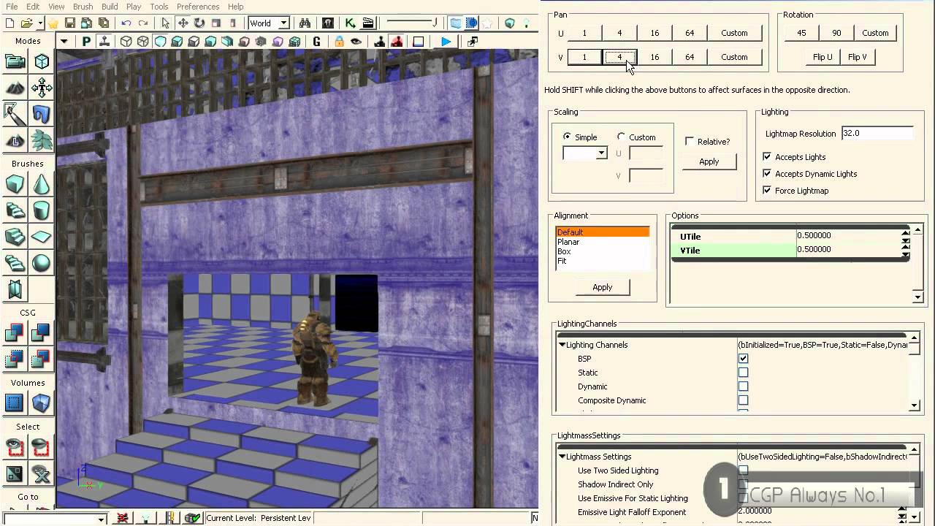935x526 pixels.
Task: Open viewport options dropdown arrow
Action: 64,42
